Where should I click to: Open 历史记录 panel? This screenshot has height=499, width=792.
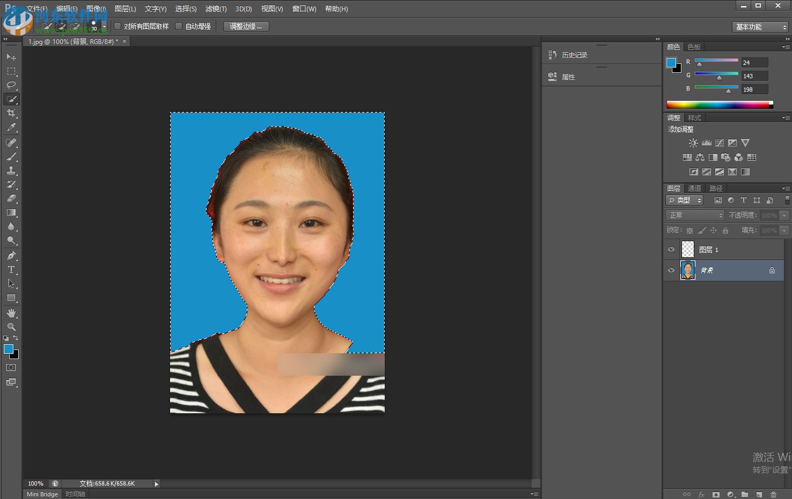[x=574, y=55]
